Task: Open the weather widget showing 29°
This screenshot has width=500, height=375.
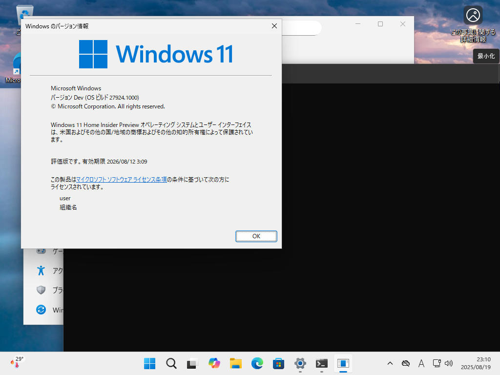Action: (17, 363)
